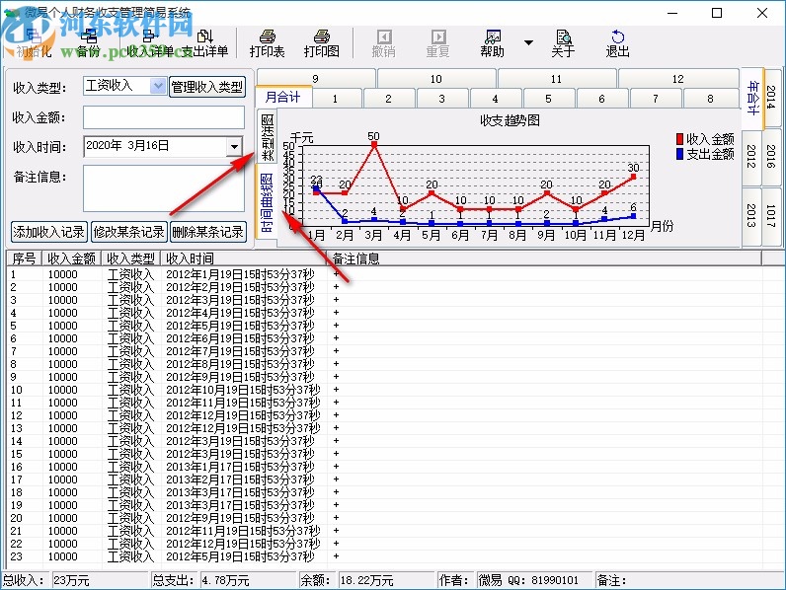Expand the arrow next to 帮助
Image resolution: width=786 pixels, height=590 pixels.
[x=528, y=43]
